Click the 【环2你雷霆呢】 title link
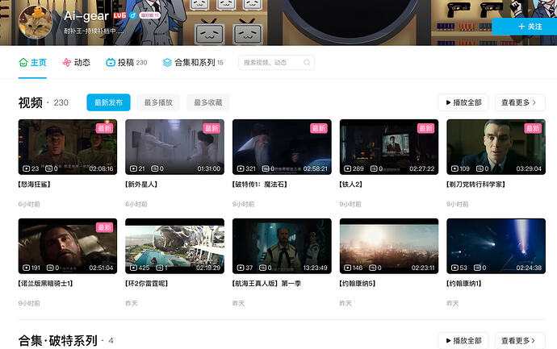 [x=147, y=284]
